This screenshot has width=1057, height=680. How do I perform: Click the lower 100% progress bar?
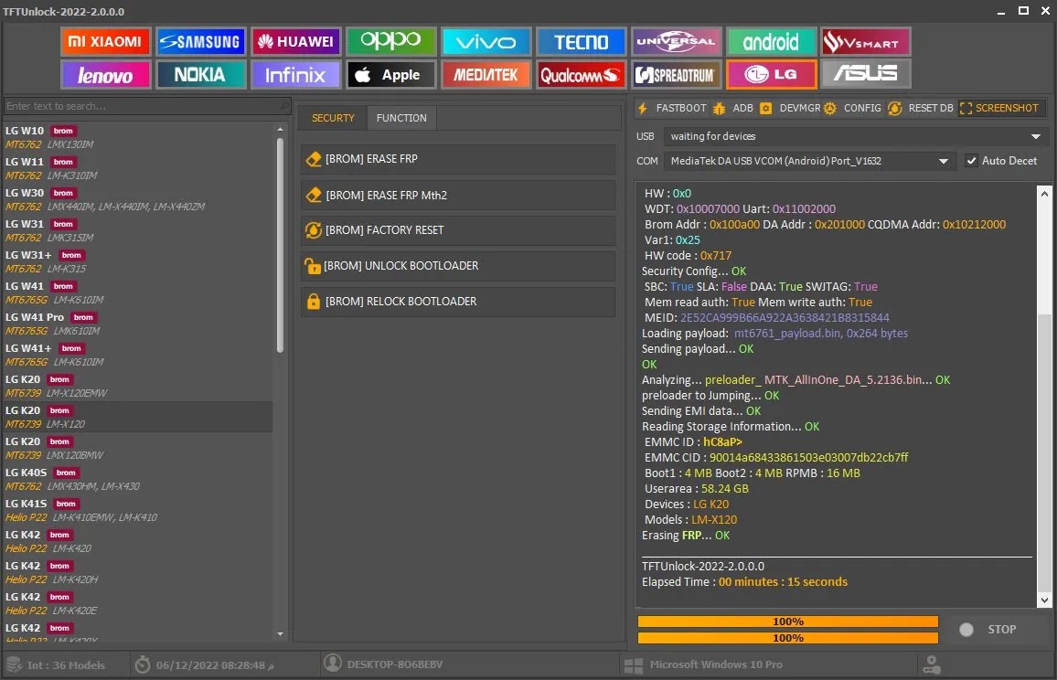pyautogui.click(x=788, y=638)
